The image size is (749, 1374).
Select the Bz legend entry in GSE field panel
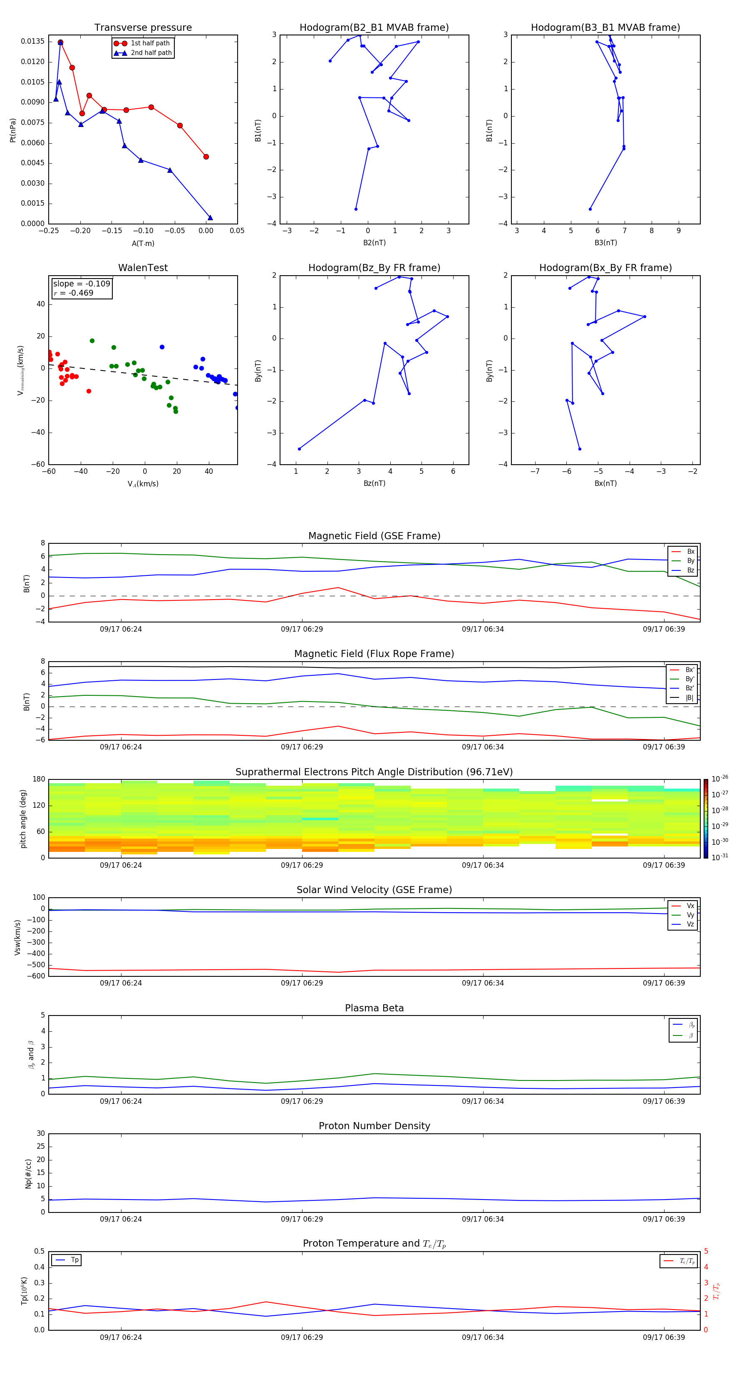[x=683, y=570]
